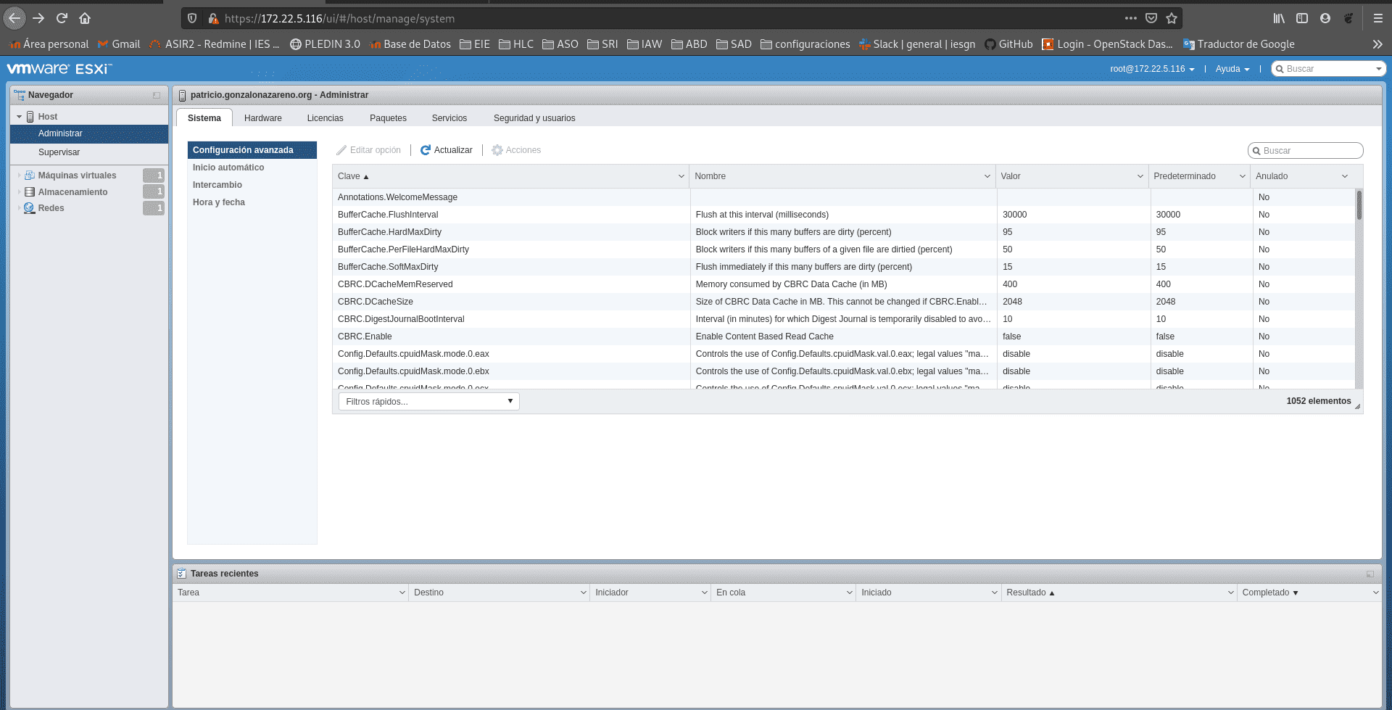Collapse the Host tree node

coord(20,117)
